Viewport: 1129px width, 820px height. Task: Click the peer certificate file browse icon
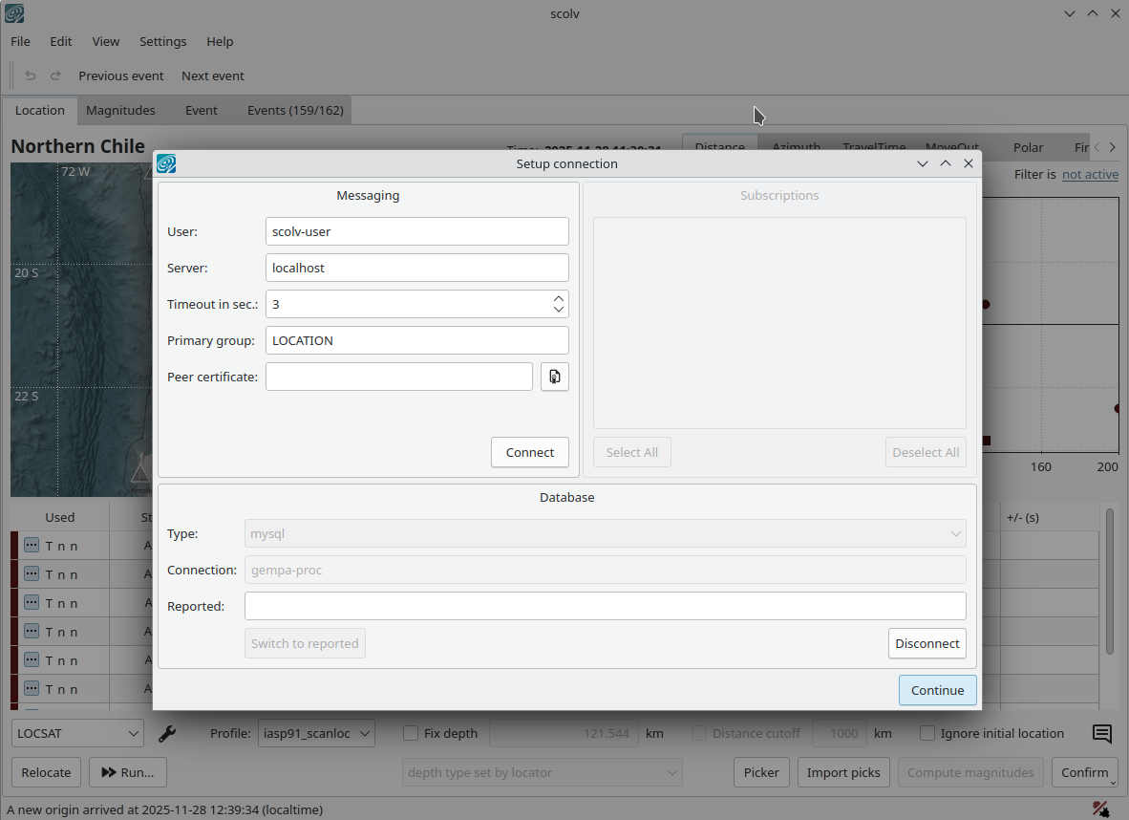click(x=555, y=377)
